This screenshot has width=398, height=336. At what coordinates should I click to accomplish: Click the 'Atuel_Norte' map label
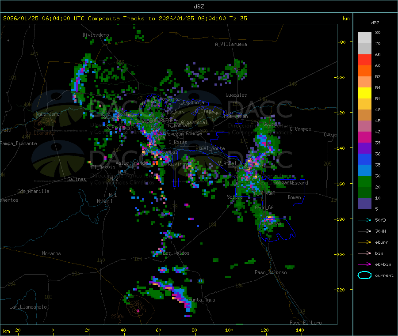coord(210,148)
